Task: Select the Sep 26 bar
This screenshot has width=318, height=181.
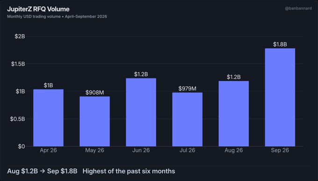Action: point(280,97)
